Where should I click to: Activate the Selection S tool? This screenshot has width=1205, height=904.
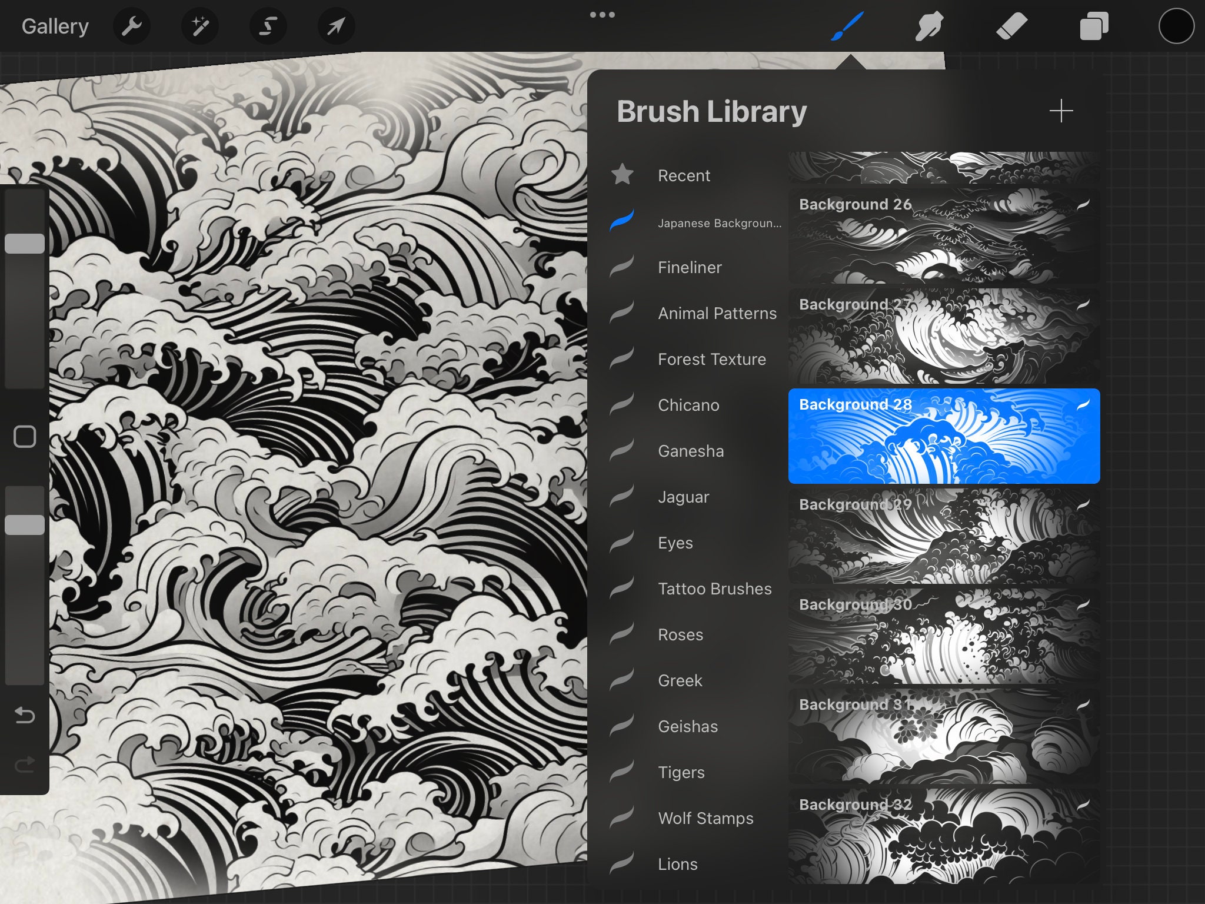[x=268, y=26]
